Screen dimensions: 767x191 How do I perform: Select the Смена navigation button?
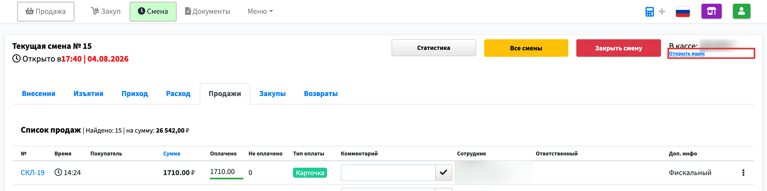coord(153,12)
